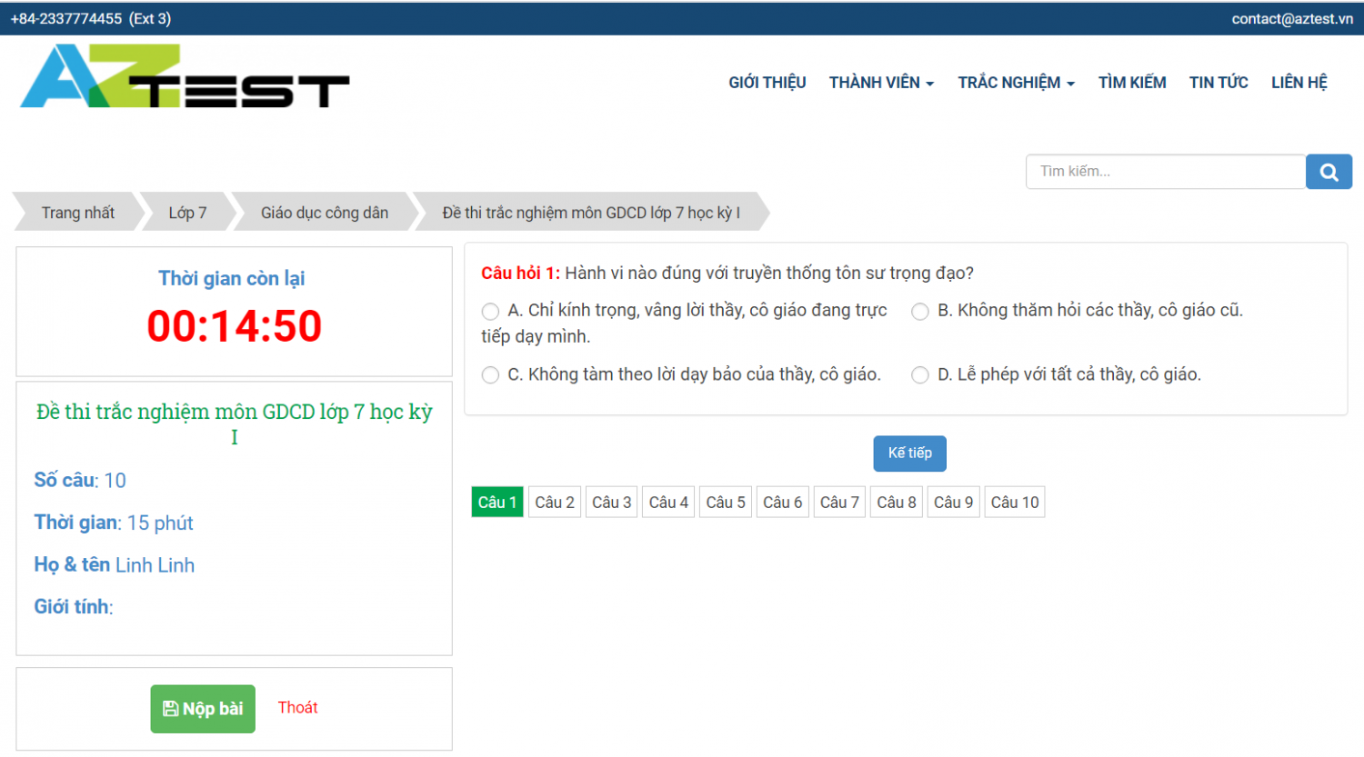This screenshot has width=1364, height=757.
Task: Go to TÌM KIẾM menu item
Action: tap(1131, 83)
